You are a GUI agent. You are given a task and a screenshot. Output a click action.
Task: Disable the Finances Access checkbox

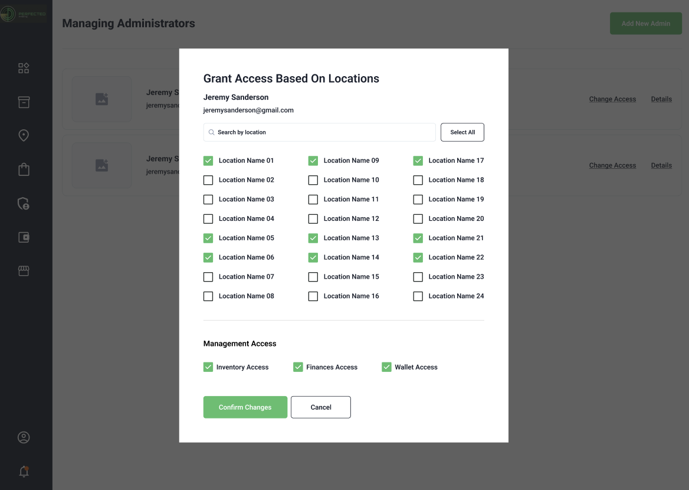pos(298,367)
